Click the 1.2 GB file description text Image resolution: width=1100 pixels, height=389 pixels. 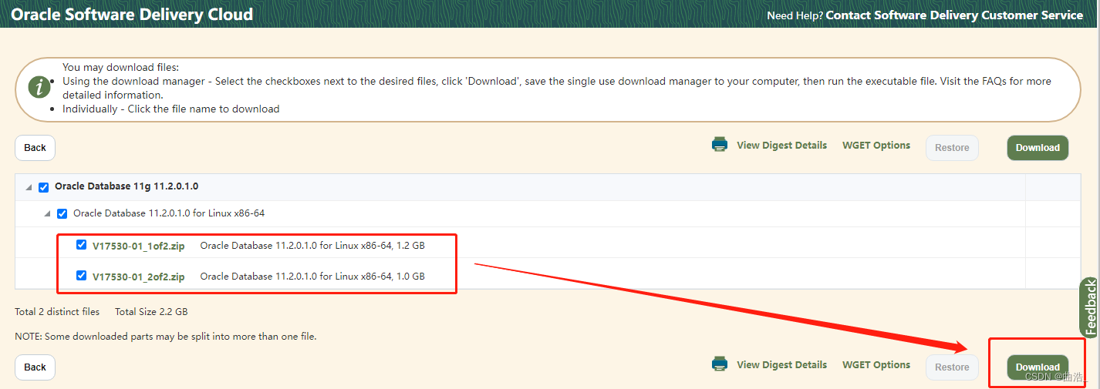[312, 246]
